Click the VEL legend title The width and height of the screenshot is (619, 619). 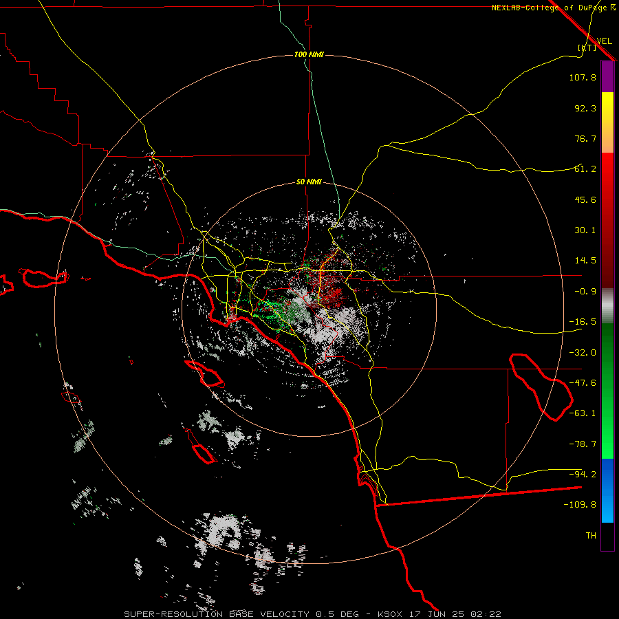[x=604, y=41]
